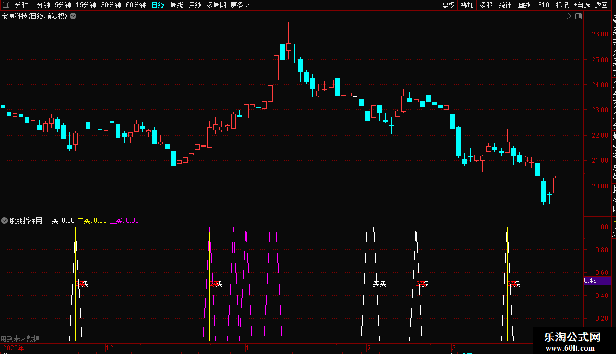616x354 pixels.
Task: Open the 画线 drawing tools
Action: (x=524, y=5)
